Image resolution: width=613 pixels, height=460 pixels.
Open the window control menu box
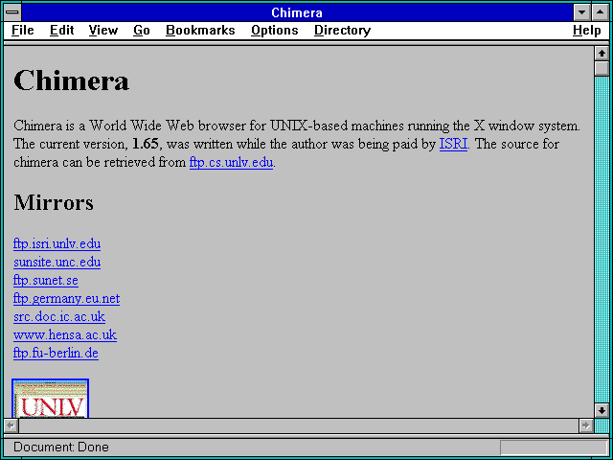point(12,12)
